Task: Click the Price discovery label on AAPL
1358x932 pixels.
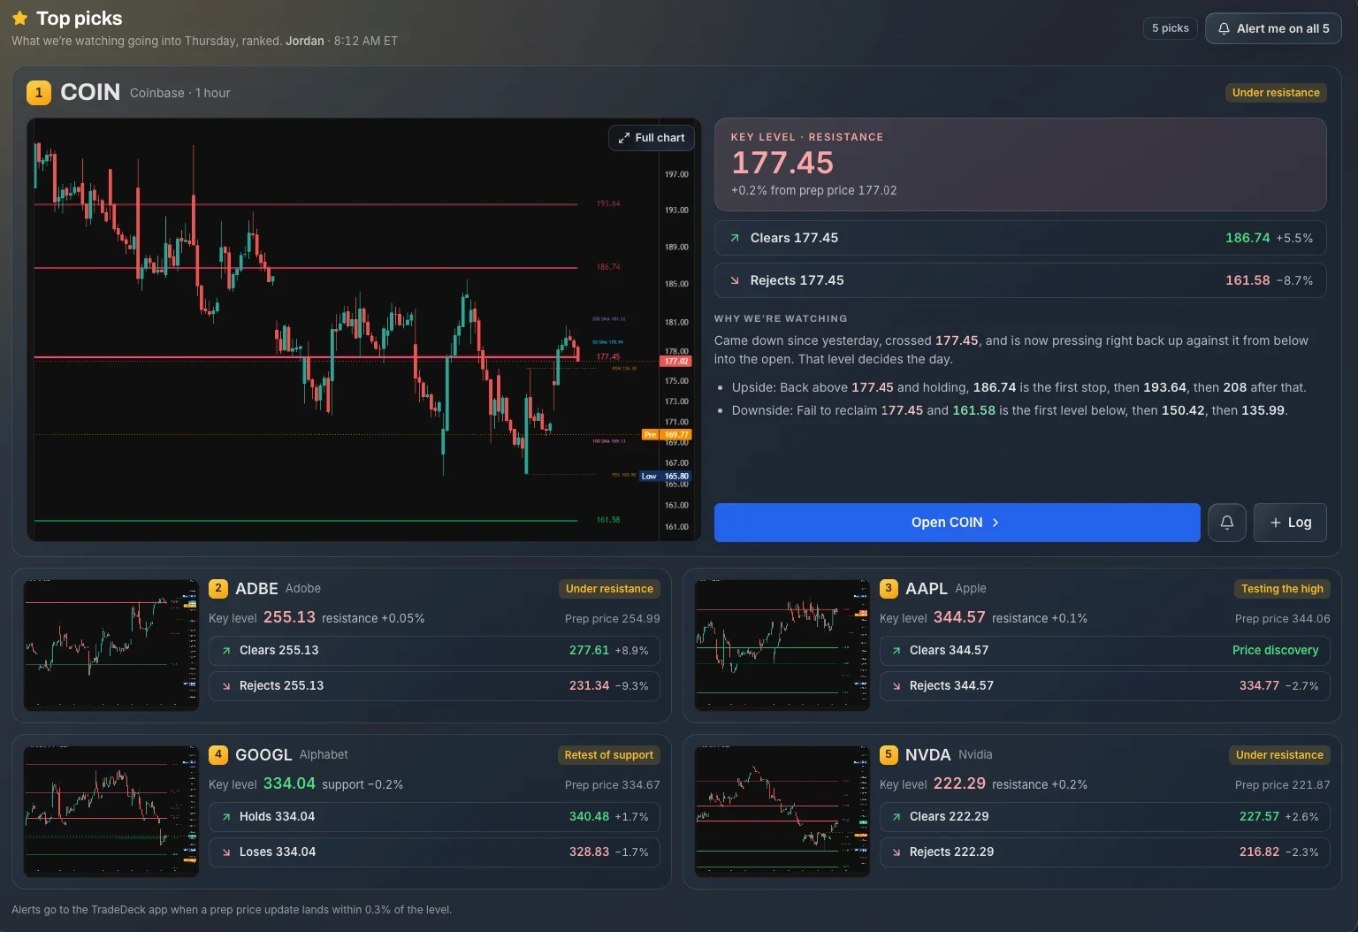Action: [x=1275, y=650]
